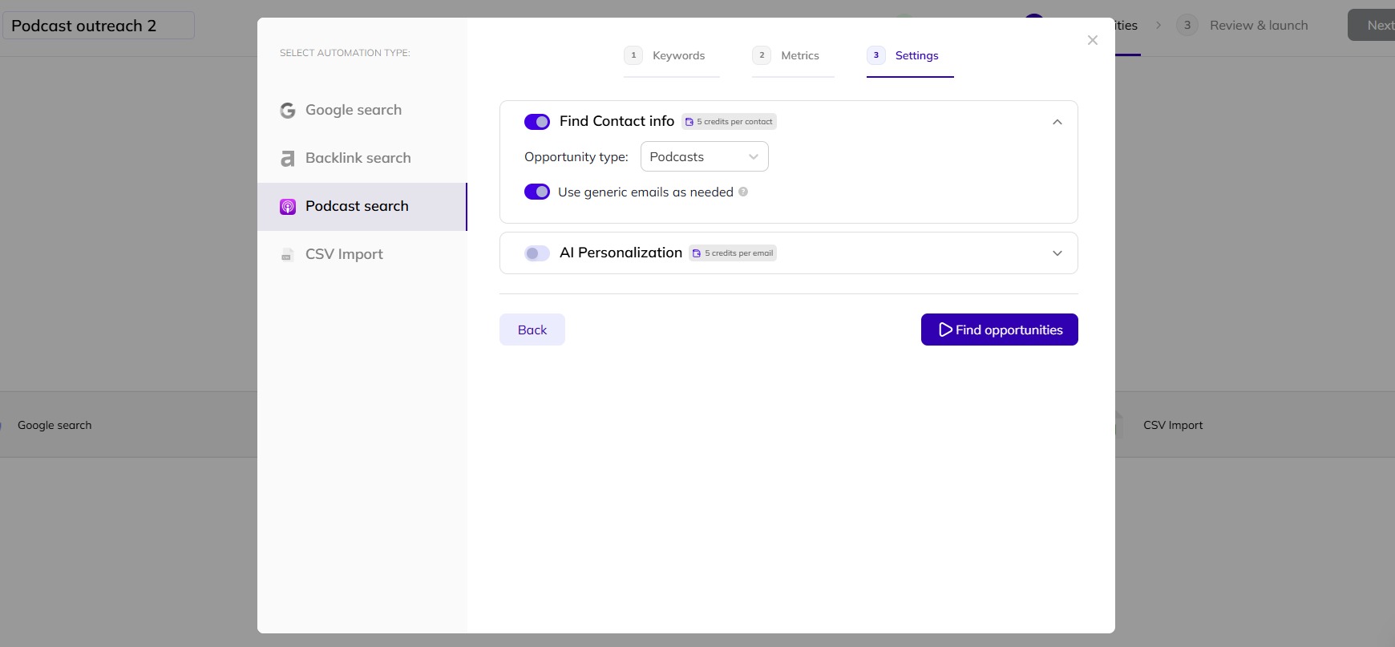This screenshot has width=1395, height=647.
Task: Click the 5 credits per email badge
Action: click(x=734, y=253)
